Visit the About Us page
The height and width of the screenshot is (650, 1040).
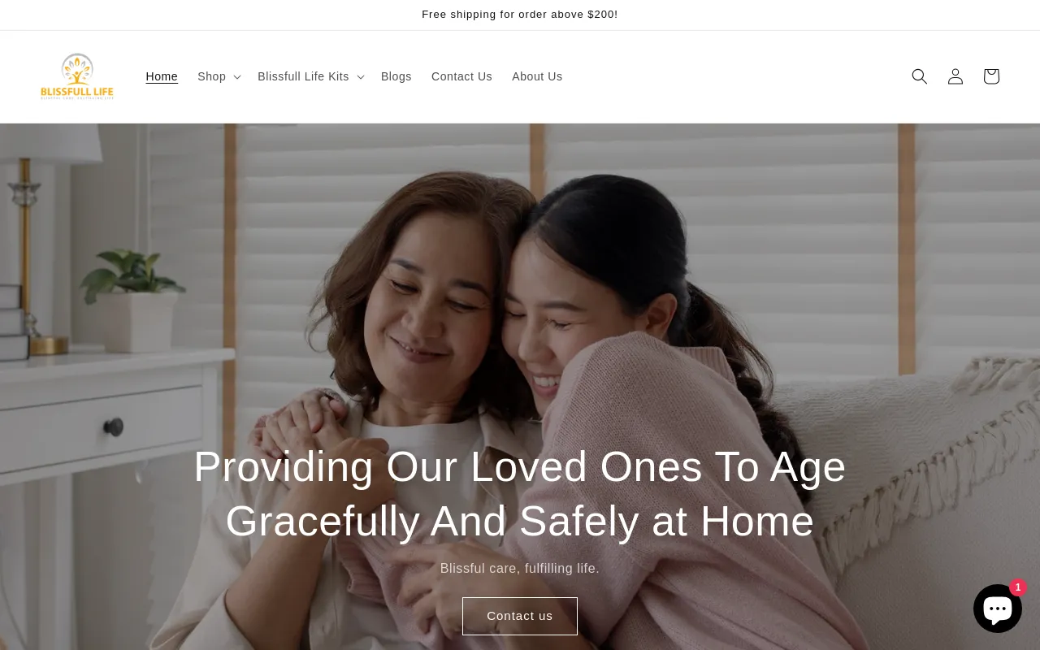tap(537, 76)
